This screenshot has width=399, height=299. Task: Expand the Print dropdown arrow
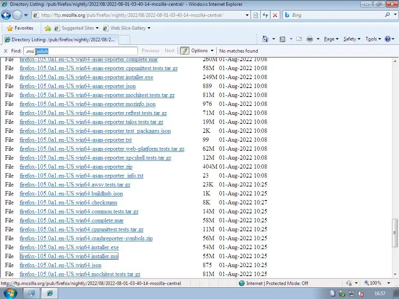point(318,39)
